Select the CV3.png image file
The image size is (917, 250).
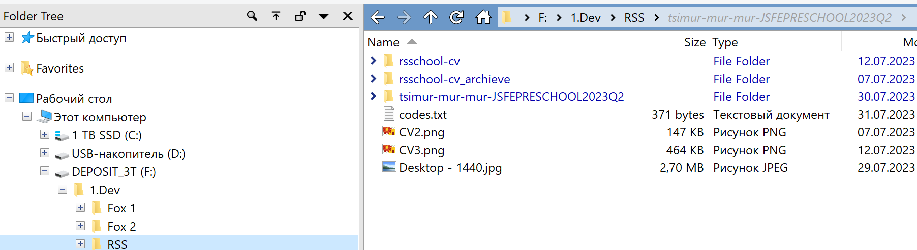[x=421, y=150]
